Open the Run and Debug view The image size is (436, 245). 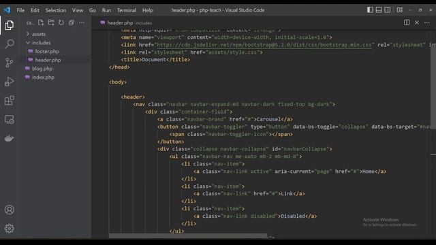tap(9, 82)
